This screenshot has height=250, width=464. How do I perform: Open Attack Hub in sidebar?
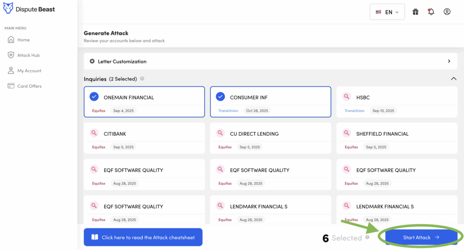pos(28,55)
